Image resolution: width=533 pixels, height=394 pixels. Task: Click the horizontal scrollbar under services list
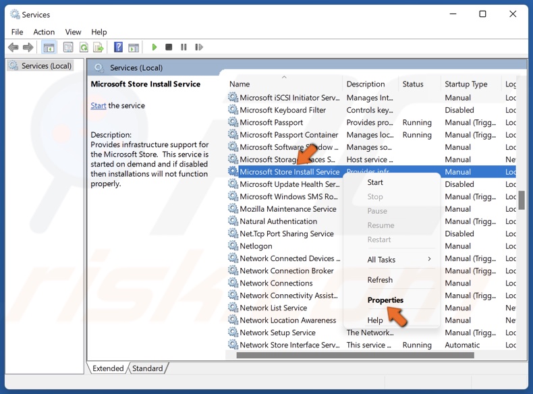(355, 356)
